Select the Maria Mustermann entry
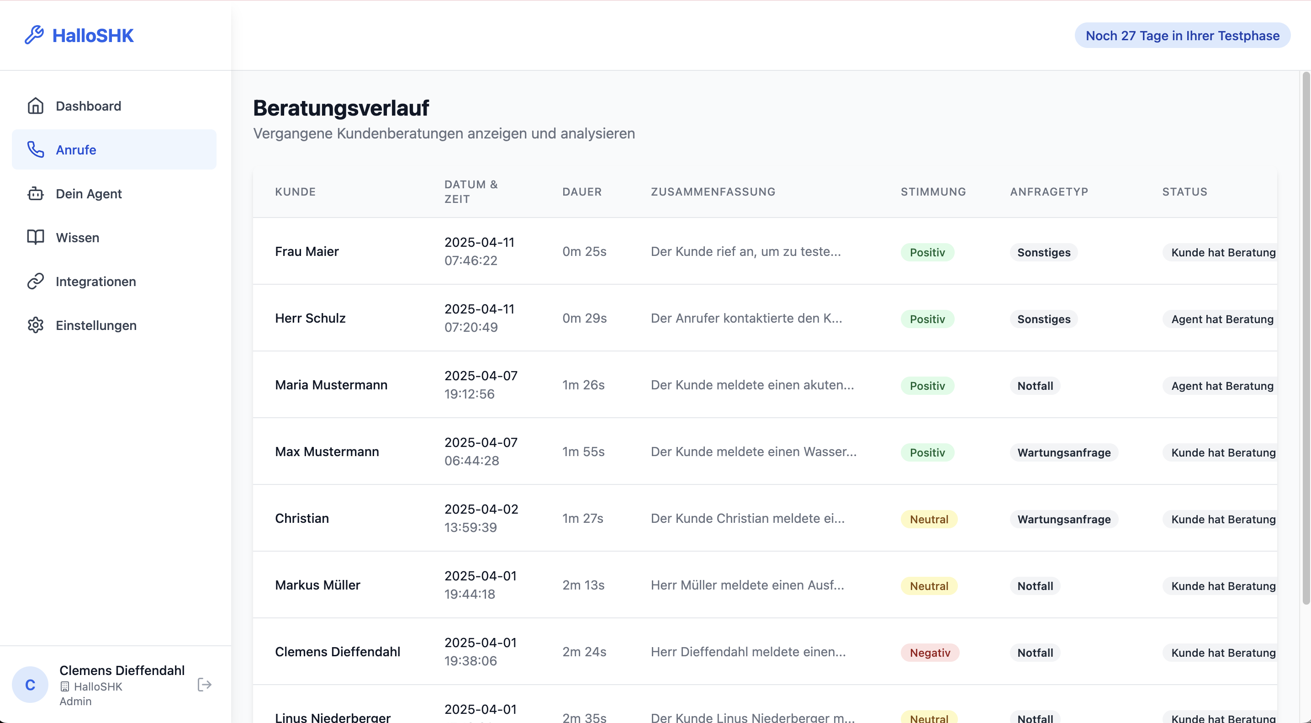 coord(765,384)
